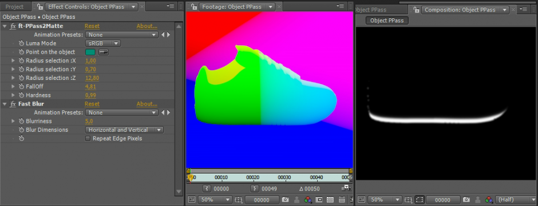The width and height of the screenshot is (538, 206).
Task: Open About for ft-PPass2Matte
Action: pos(147,26)
